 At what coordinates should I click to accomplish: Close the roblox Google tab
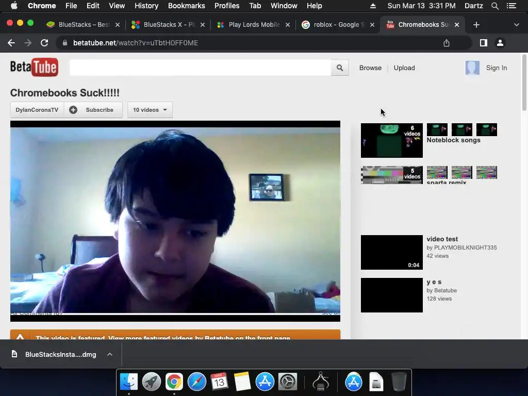pos(372,25)
